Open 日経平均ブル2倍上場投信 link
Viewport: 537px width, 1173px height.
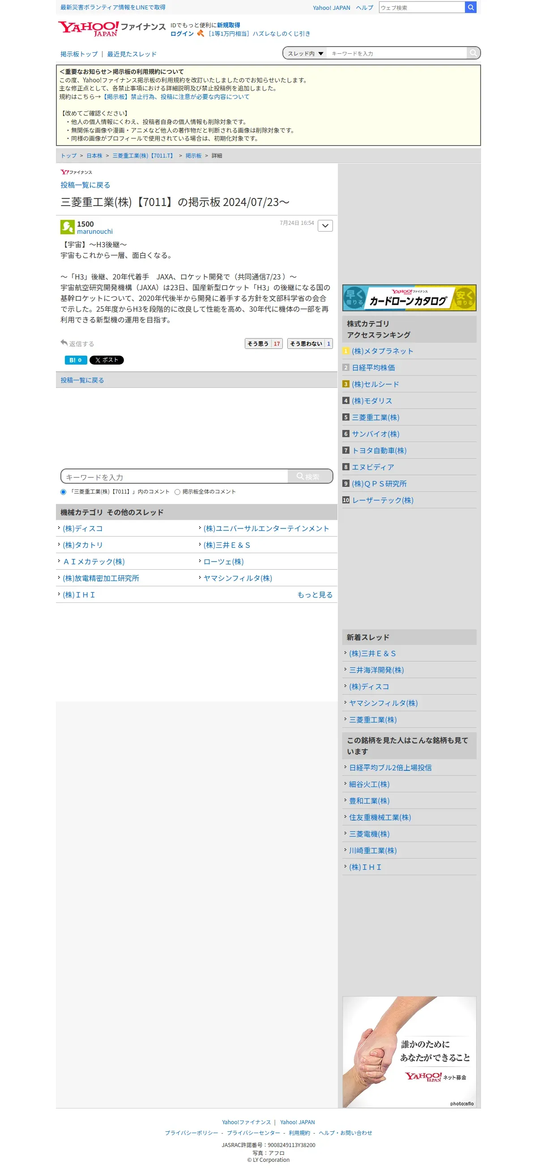pyautogui.click(x=391, y=768)
